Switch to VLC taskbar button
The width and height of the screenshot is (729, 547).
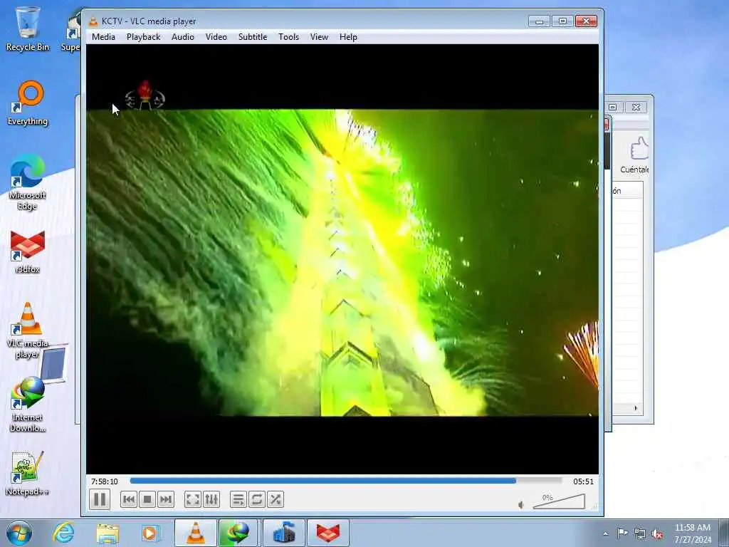tap(195, 533)
